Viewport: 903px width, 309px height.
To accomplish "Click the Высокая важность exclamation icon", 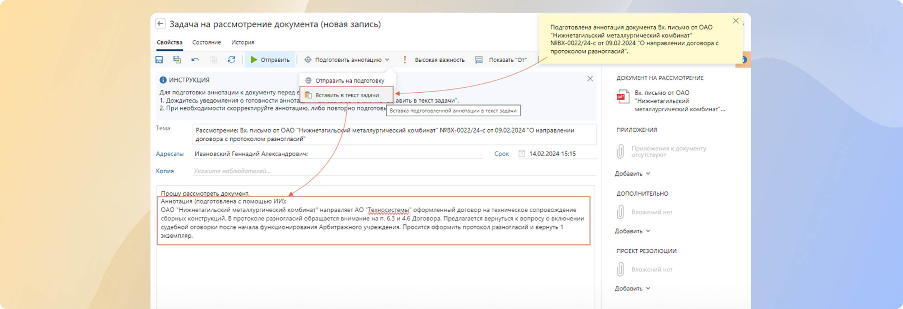I will 405,60.
